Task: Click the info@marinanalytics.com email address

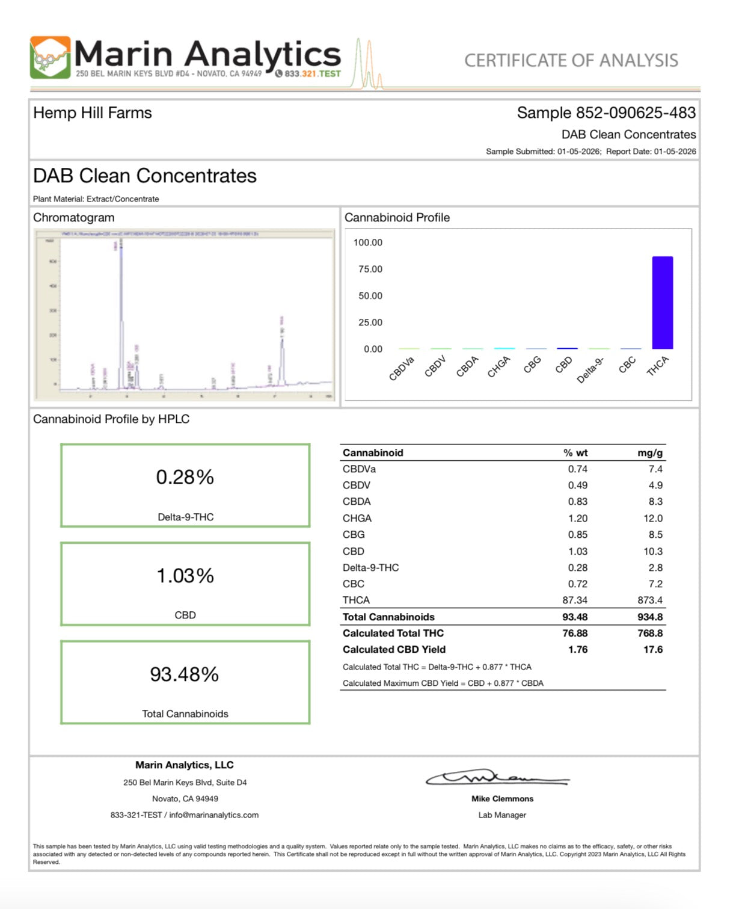Action: (213, 815)
